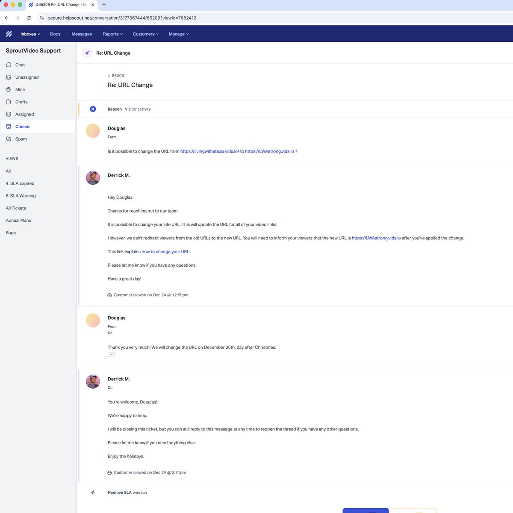The image size is (513, 513).
Task: Go back with the browser back arrow
Action: tap(6, 18)
